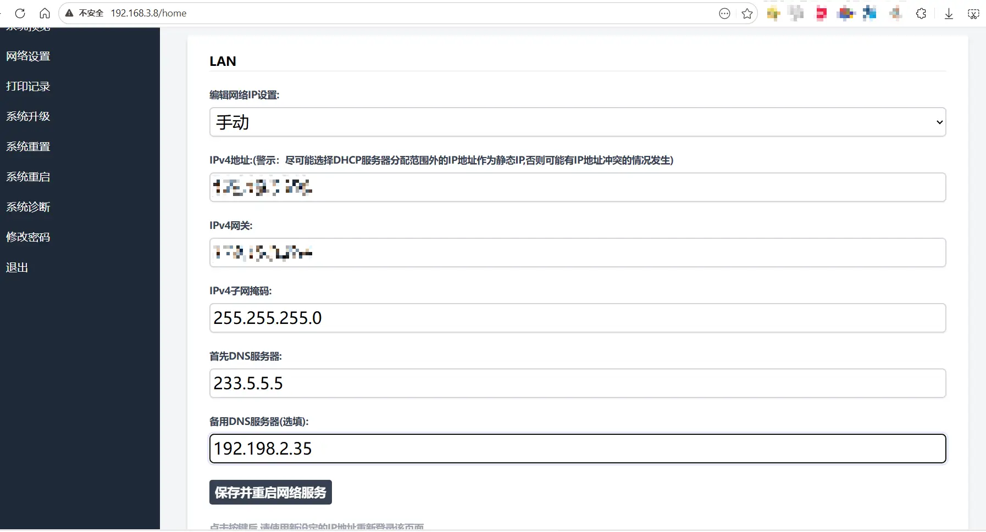Click the 不安全 security warning icon
The height and width of the screenshot is (532, 986).
70,13
